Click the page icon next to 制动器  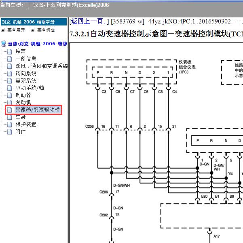click(x=9, y=95)
